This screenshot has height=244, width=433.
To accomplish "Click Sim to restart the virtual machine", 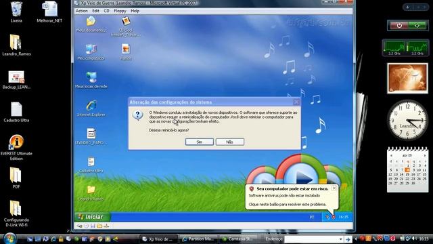I will (x=200, y=142).
